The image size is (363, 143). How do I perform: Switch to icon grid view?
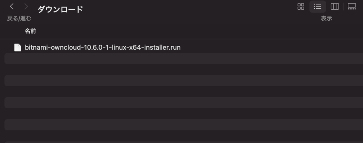pyautogui.click(x=301, y=6)
